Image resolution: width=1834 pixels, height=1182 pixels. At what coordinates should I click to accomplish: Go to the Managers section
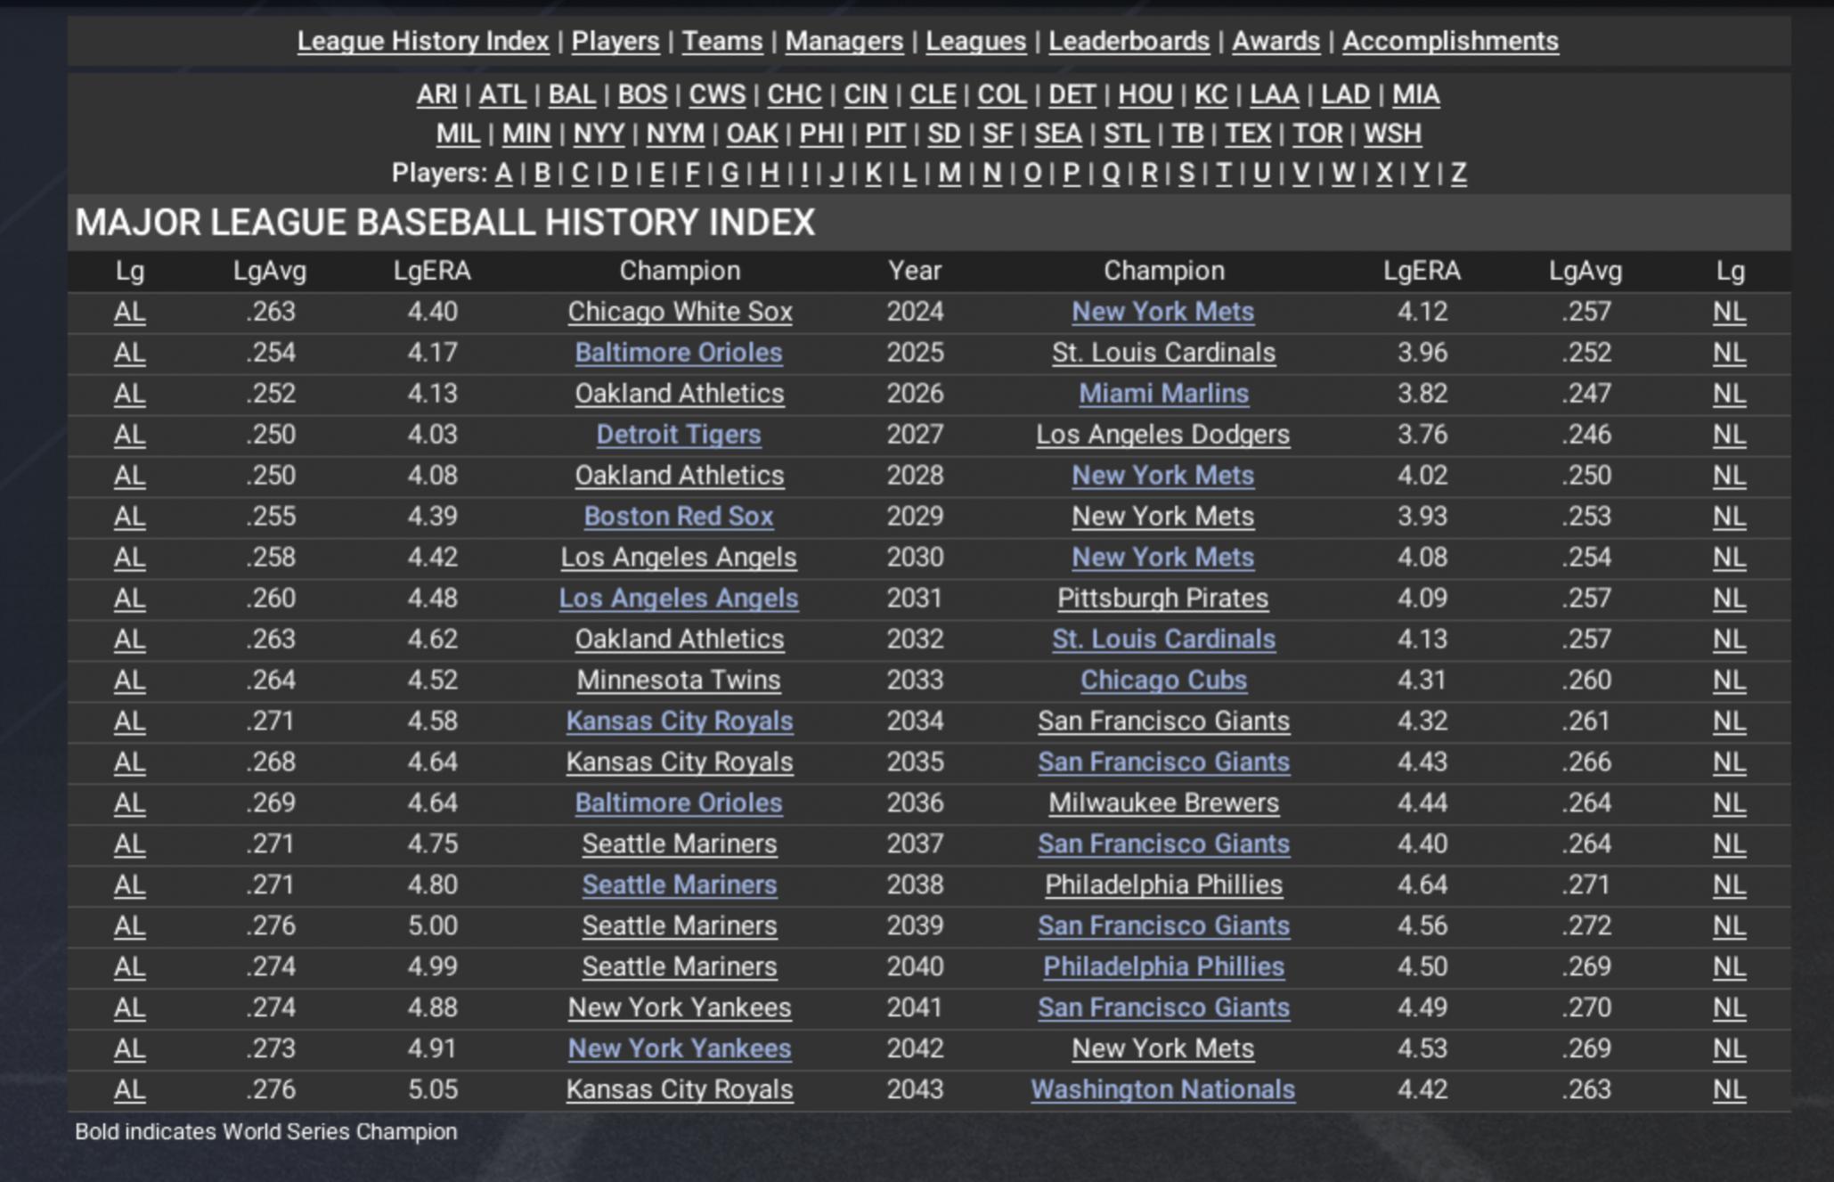pos(844,41)
